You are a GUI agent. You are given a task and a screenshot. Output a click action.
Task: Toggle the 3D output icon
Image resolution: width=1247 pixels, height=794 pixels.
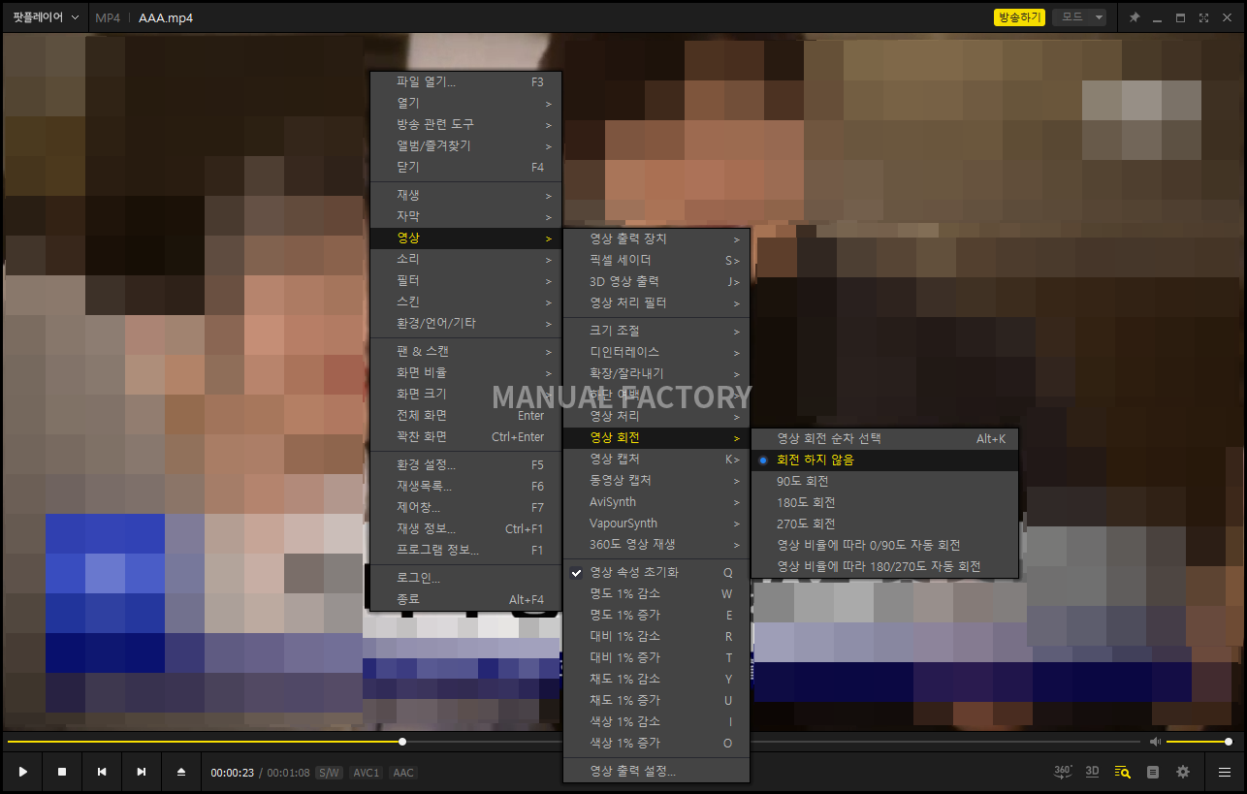pyautogui.click(x=1092, y=772)
